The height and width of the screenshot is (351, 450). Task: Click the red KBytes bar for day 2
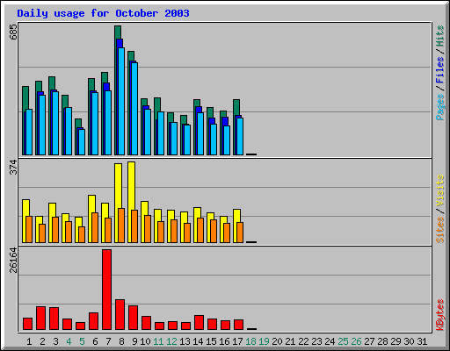point(40,319)
